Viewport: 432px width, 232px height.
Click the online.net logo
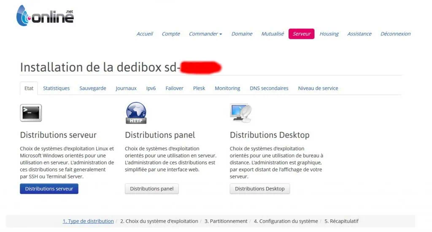(x=45, y=16)
